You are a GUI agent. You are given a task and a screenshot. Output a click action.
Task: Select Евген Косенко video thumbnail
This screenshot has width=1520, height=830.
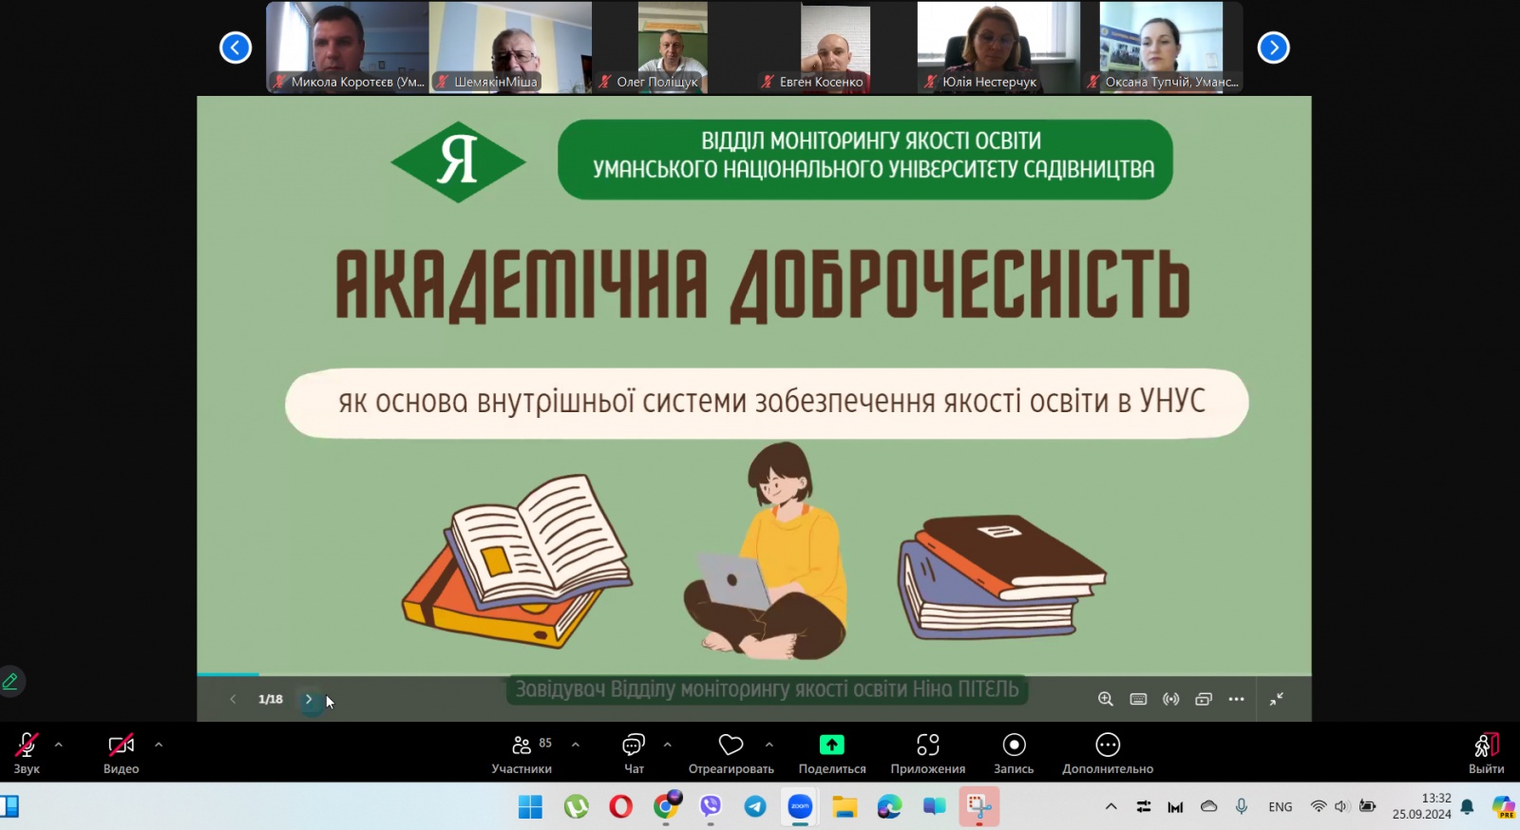pos(836,47)
